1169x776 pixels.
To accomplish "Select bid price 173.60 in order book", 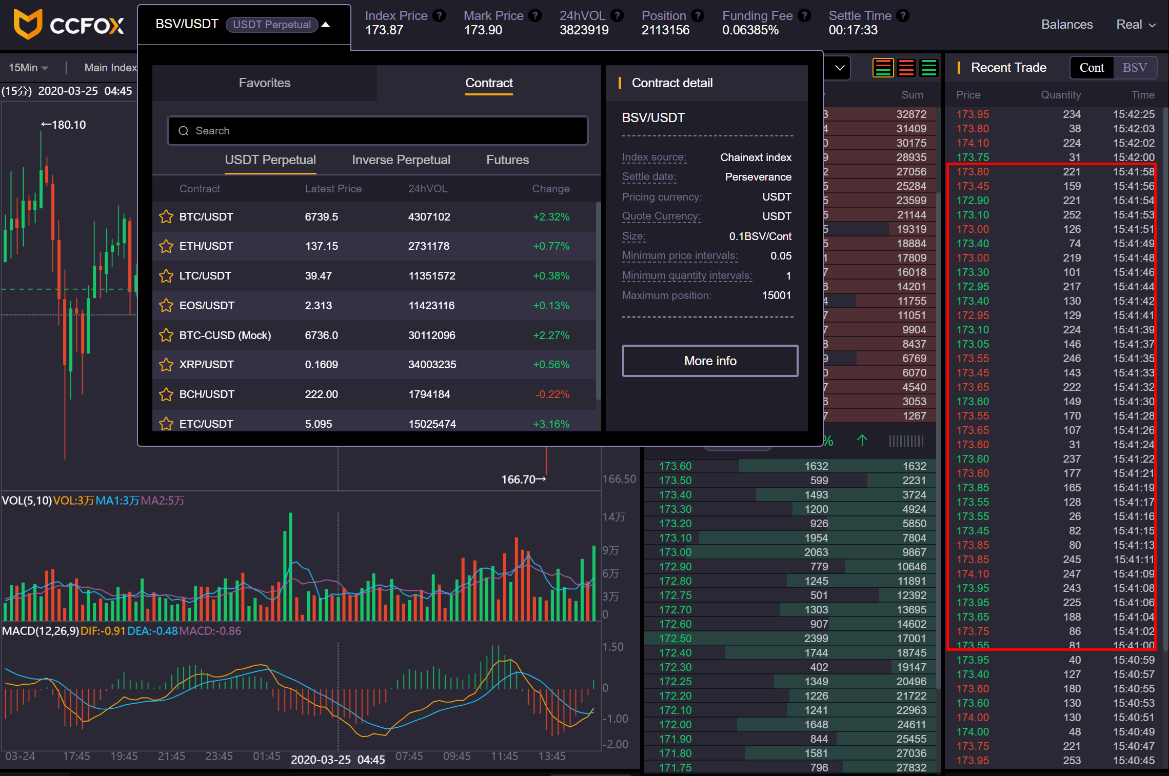I will (675, 466).
